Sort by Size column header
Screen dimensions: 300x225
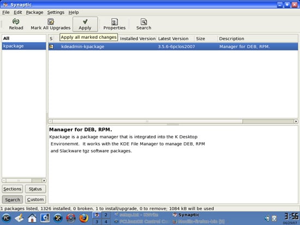(x=206, y=39)
